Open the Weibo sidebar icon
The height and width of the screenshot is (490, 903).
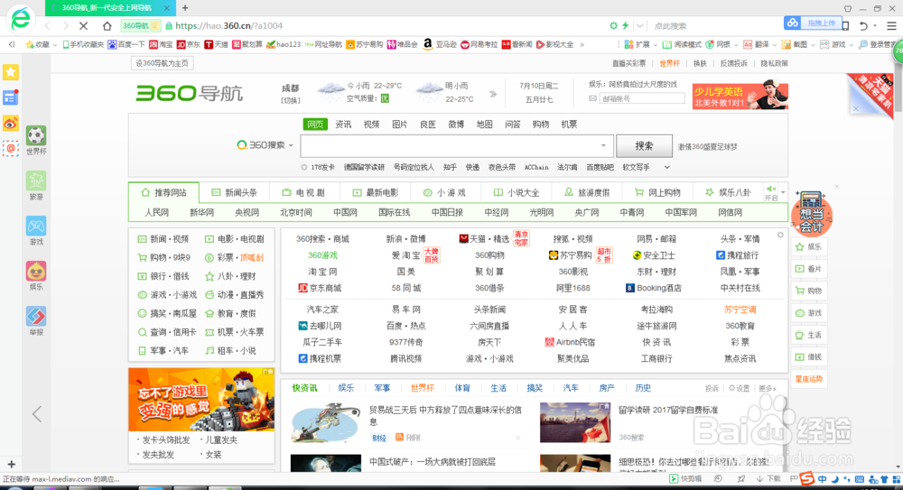pyautogui.click(x=10, y=124)
